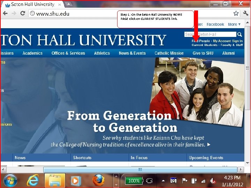Click the horizontal scrollbar right arrow

tap(241, 170)
